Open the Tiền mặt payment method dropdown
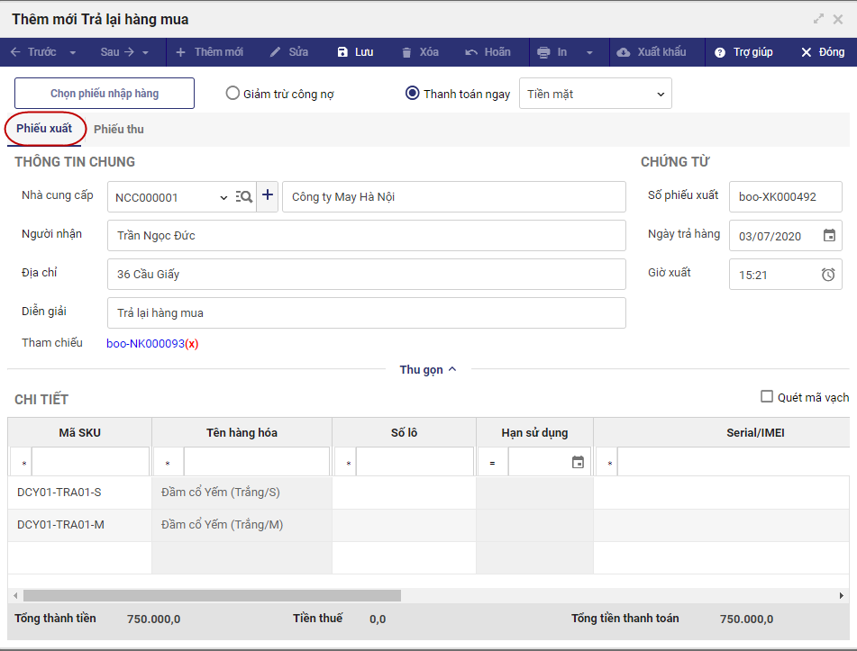Screen dimensions: 857x651 coord(595,94)
